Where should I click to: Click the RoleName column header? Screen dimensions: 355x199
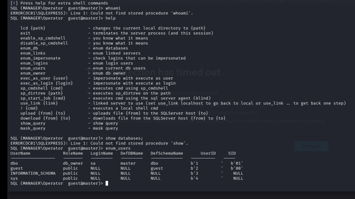[73, 153]
